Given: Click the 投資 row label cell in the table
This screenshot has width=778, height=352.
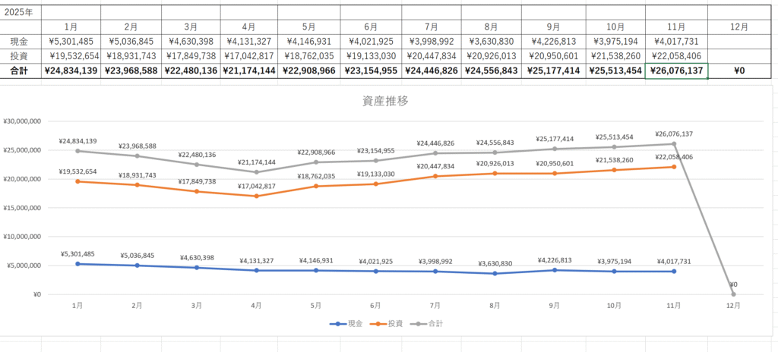Looking at the screenshot, I should pyautogui.click(x=21, y=56).
